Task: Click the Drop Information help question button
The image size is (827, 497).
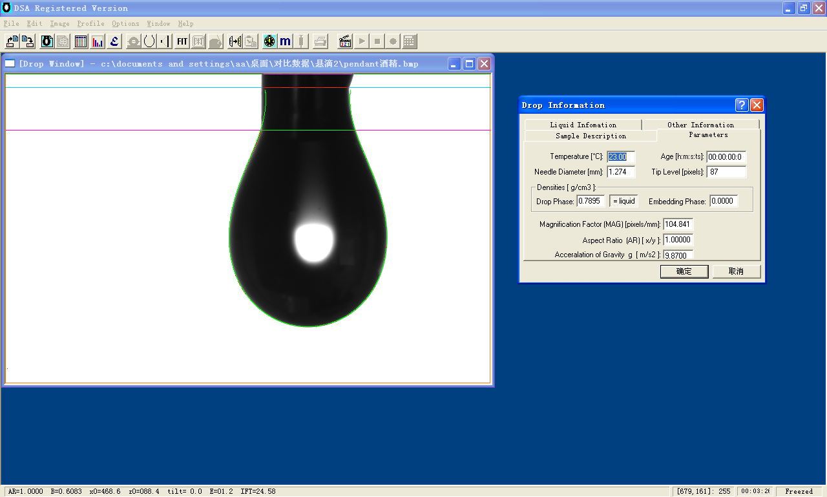Action: coord(742,105)
